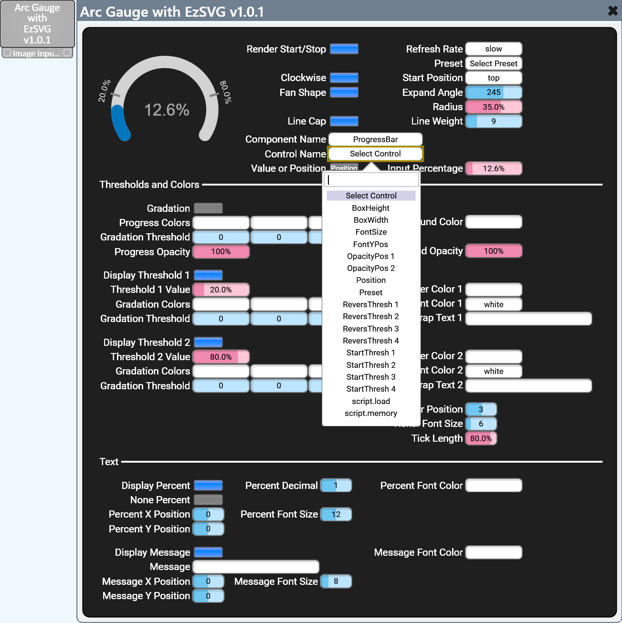
Task: Choose ReversThresh 1 from the list
Action: [x=371, y=304]
